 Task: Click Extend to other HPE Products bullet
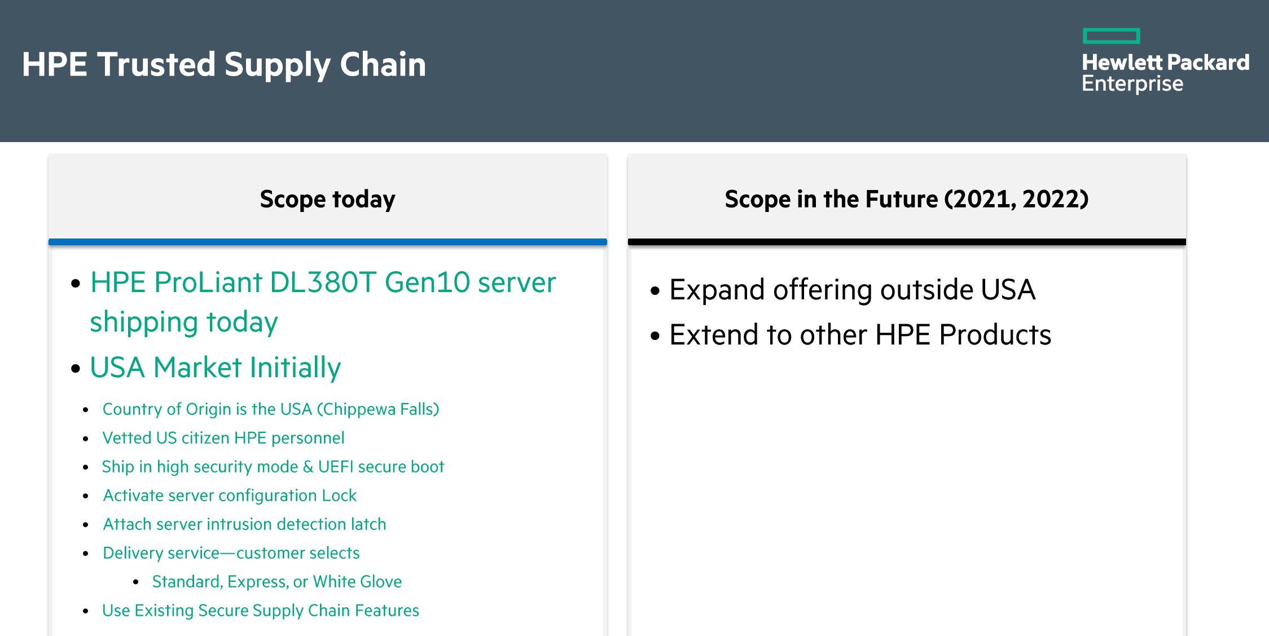click(860, 335)
